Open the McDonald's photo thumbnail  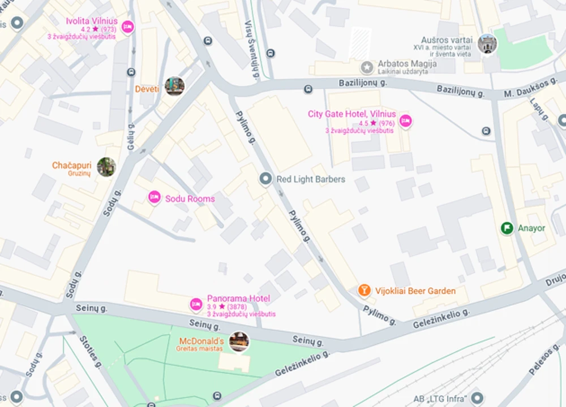click(239, 342)
